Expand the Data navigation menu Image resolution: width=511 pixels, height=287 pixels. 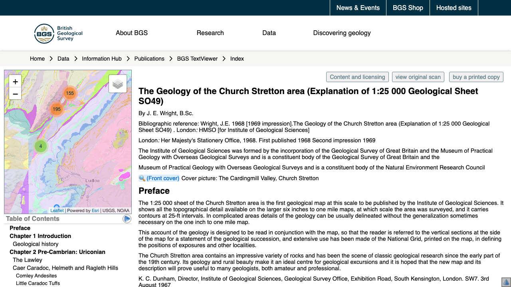(x=269, y=33)
